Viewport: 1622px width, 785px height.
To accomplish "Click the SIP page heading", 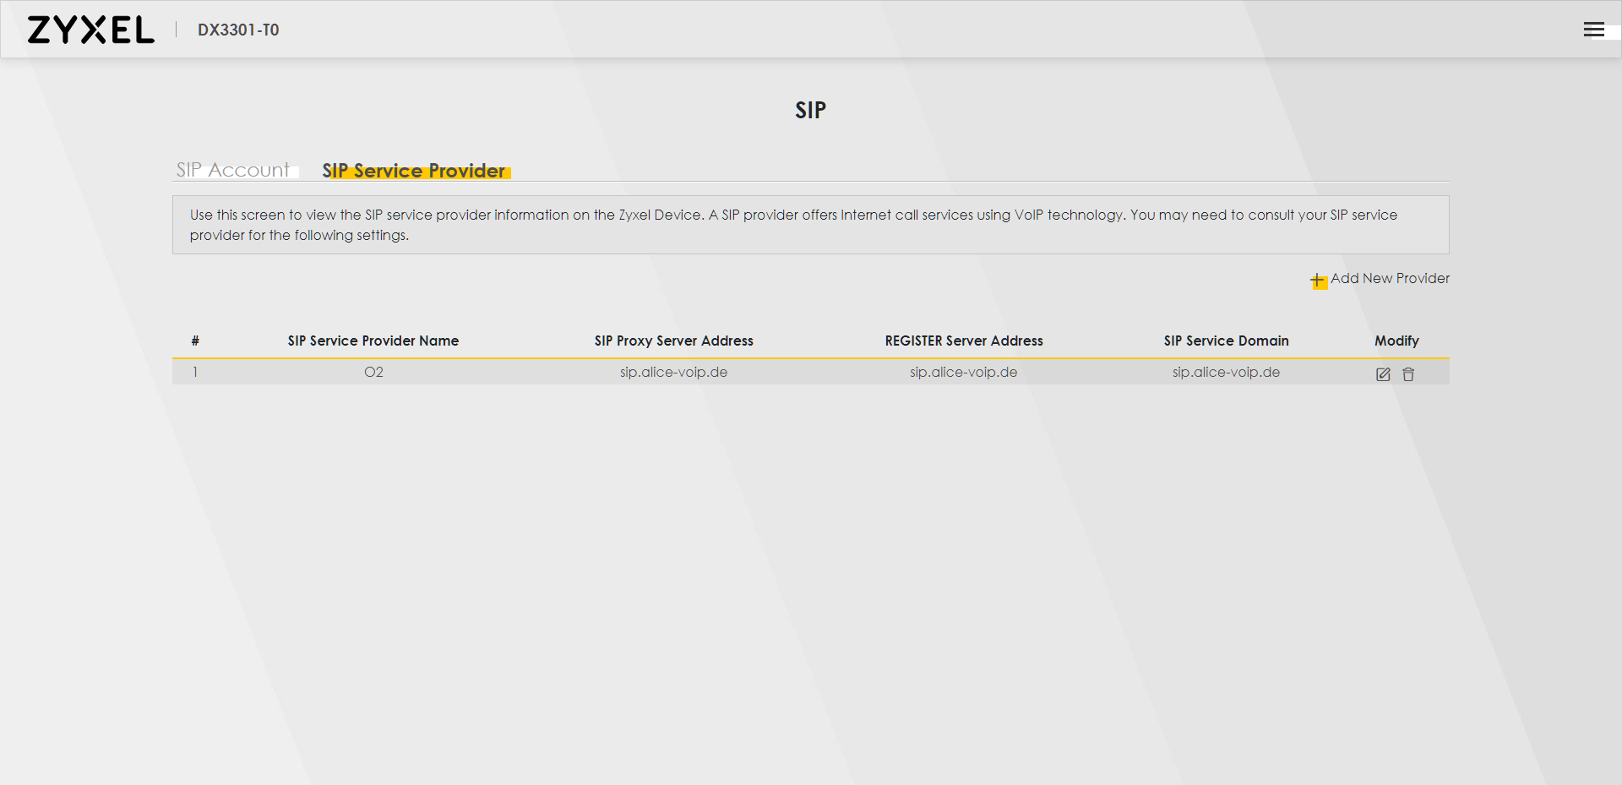I will 810,110.
